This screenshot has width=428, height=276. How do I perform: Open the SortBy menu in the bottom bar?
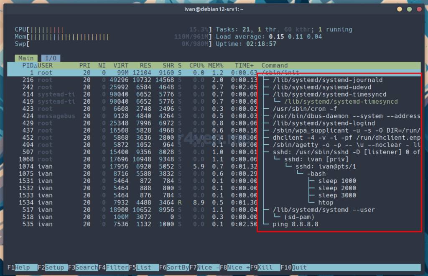coord(178,267)
